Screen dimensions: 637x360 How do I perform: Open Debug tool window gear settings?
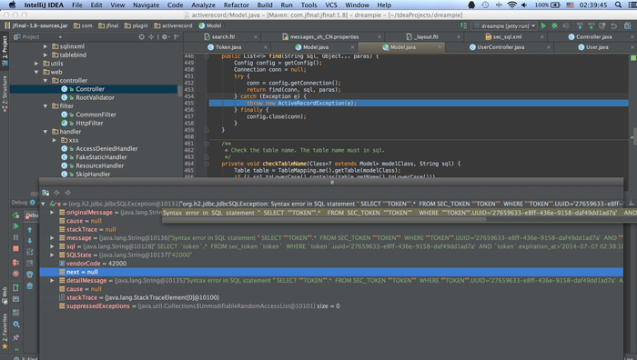[x=33, y=202]
